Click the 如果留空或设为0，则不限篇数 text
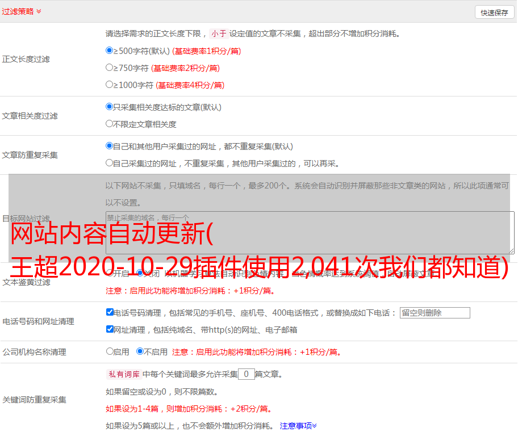The width and height of the screenshot is (518, 436). point(162,392)
